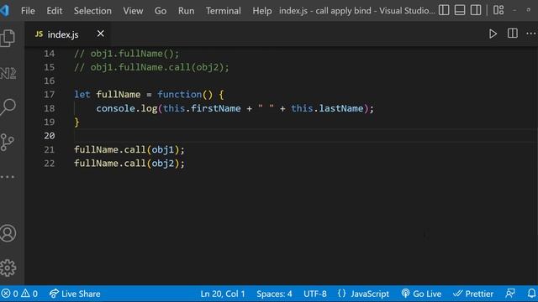Toggle the secondary side bar layout icon
Image resolution: width=538 pixels, height=302 pixels.
coord(476,10)
